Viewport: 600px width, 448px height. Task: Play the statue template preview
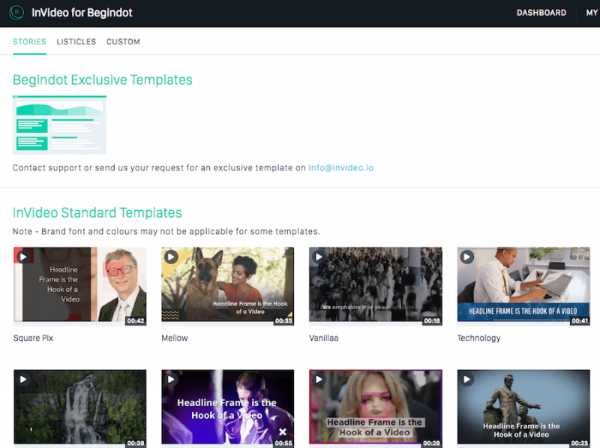click(x=466, y=379)
